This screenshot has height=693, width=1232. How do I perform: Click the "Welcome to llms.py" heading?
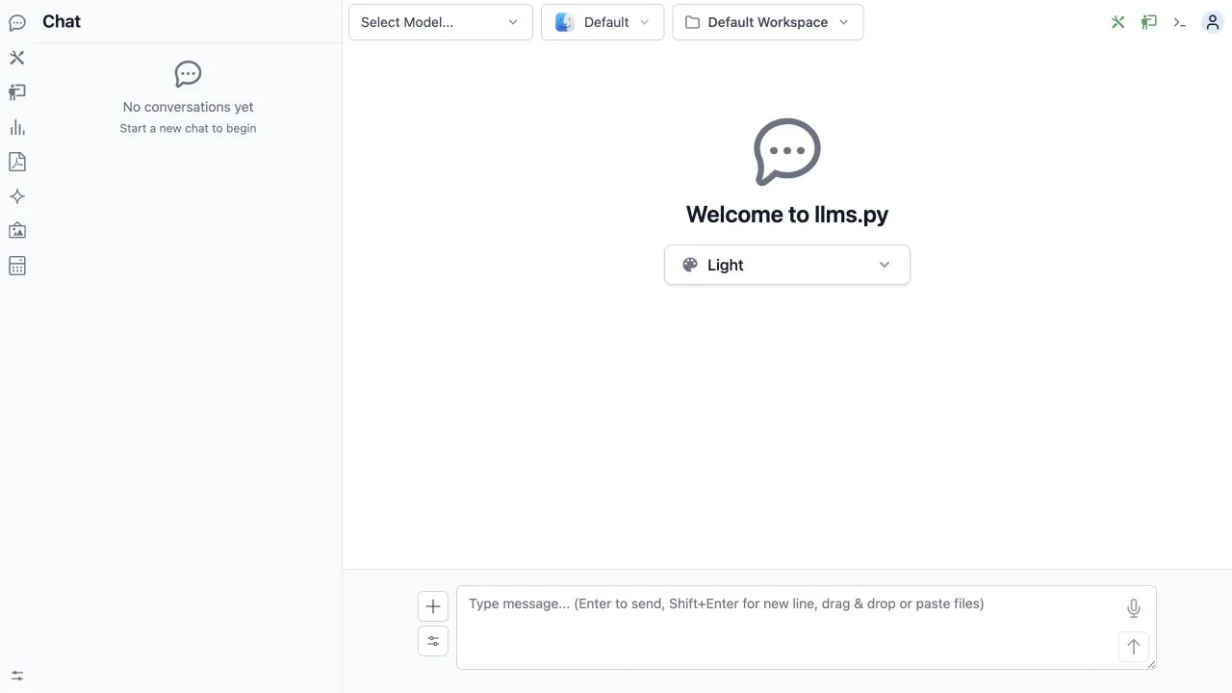coord(787,215)
